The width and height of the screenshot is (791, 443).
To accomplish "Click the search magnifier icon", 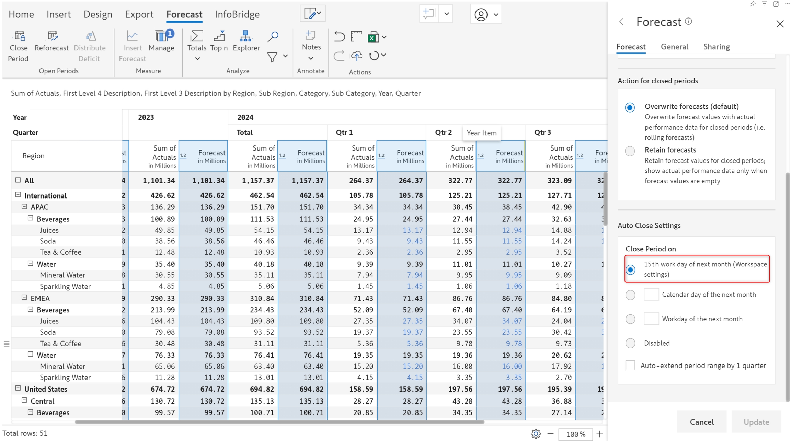I will 273,36.
